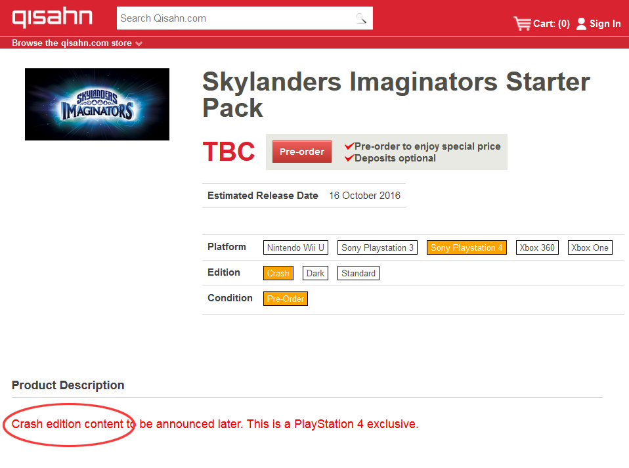This screenshot has height=468, width=629.
Task: Click the Platform row label
Action: (x=227, y=247)
